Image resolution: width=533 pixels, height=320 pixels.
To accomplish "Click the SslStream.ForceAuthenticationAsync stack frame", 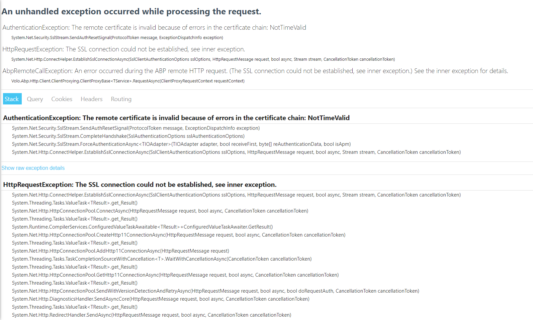I will click(x=181, y=144).
